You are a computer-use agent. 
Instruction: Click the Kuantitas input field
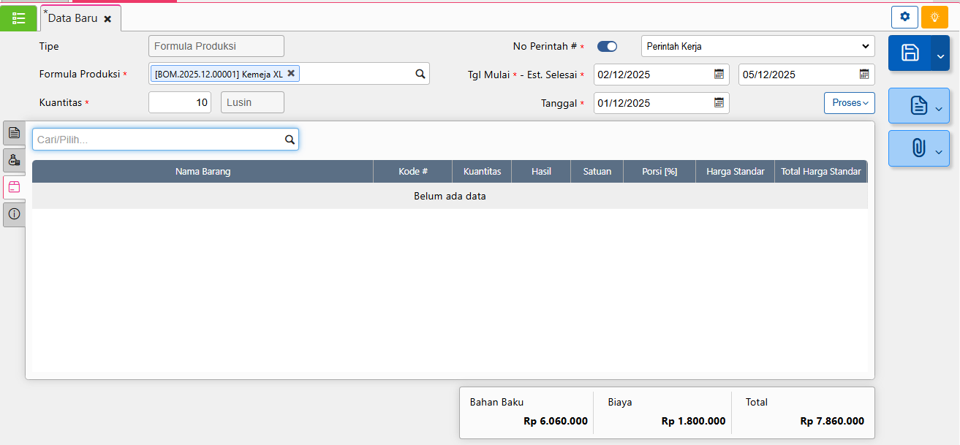point(179,103)
